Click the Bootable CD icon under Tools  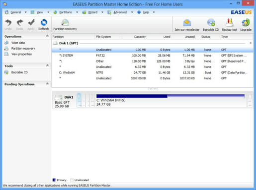[6, 72]
